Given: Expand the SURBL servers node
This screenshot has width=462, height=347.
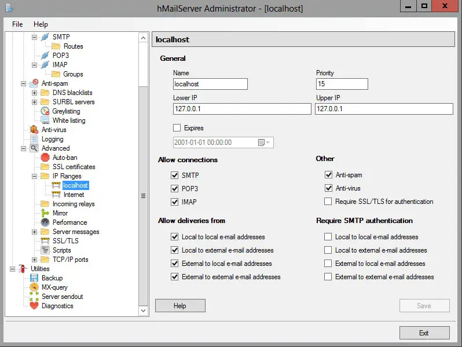Looking at the screenshot, I should point(35,102).
